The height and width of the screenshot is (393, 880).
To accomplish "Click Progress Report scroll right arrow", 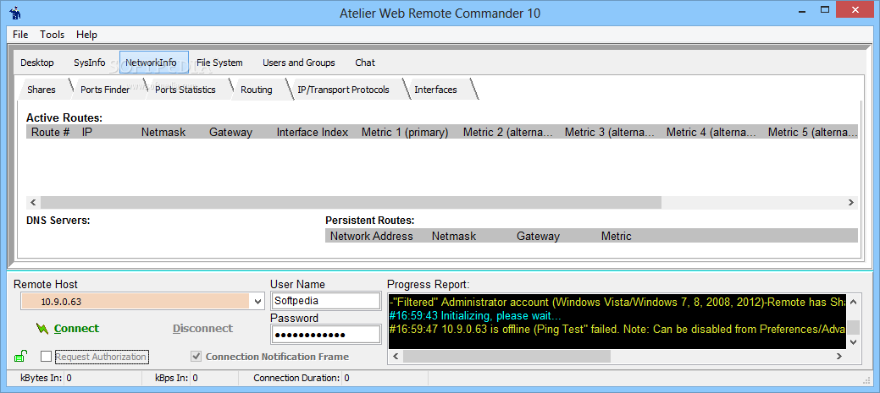I will click(839, 356).
